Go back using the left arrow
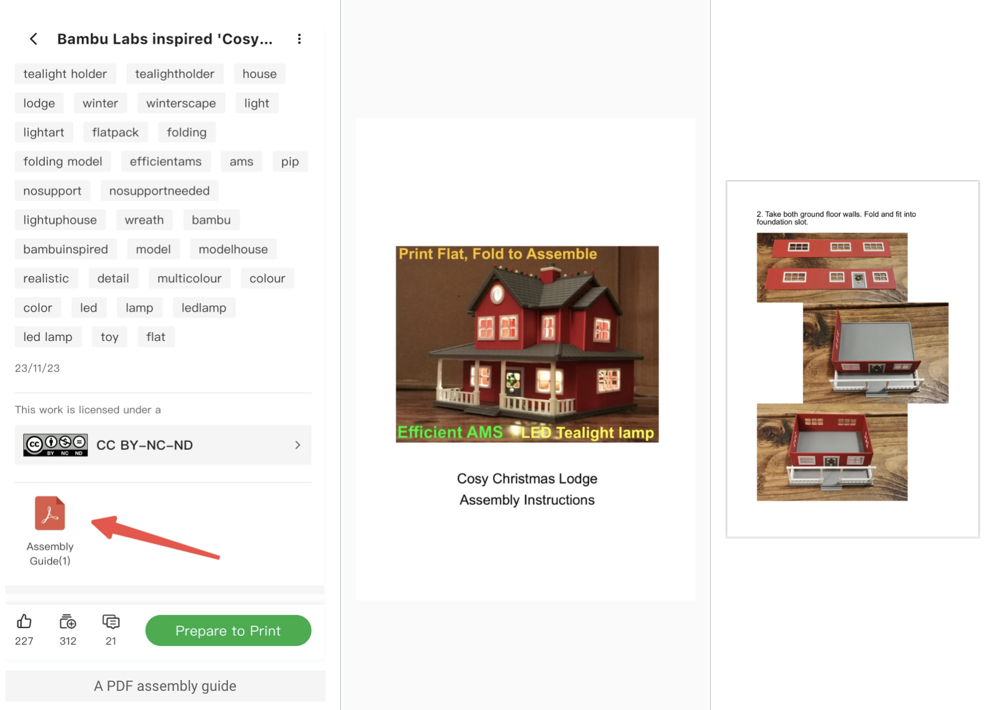Screen dimensions: 994x710 (34, 39)
